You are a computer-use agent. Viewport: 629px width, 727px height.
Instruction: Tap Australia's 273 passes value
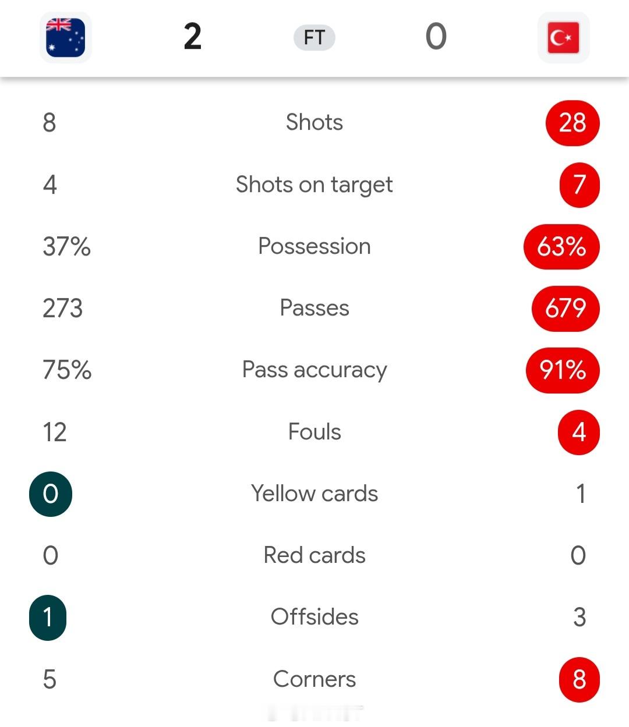63,308
